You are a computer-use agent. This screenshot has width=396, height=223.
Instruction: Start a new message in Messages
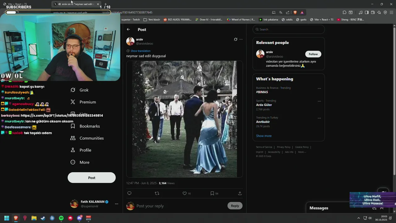click(374, 208)
